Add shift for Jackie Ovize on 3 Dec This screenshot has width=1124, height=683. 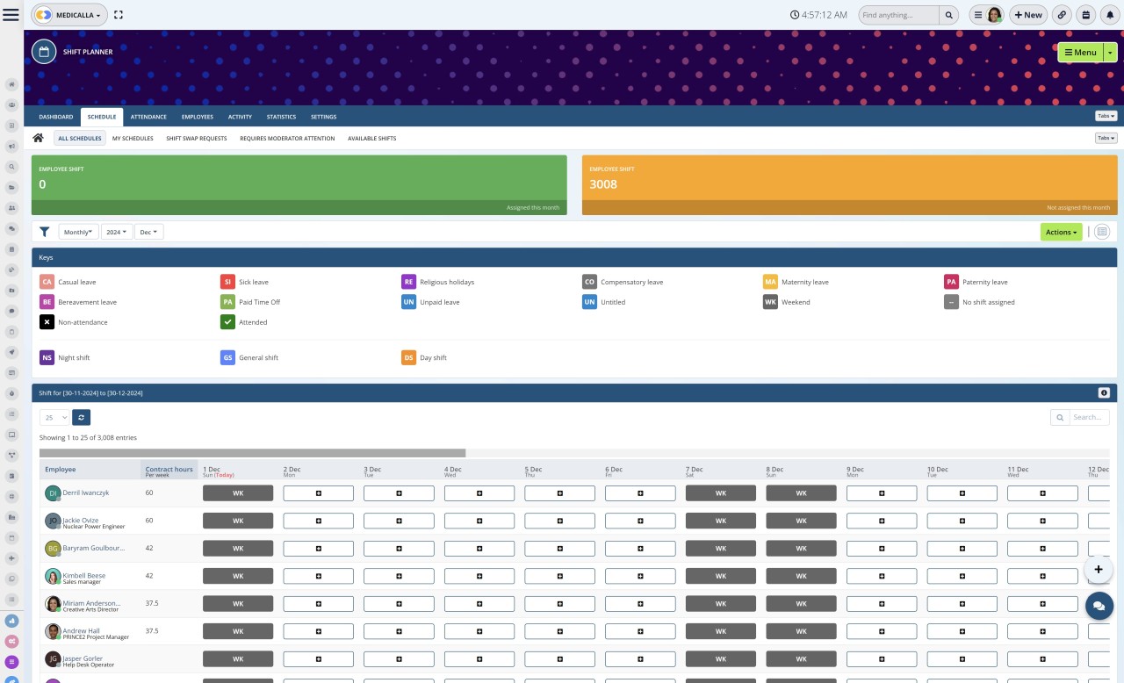pos(399,521)
